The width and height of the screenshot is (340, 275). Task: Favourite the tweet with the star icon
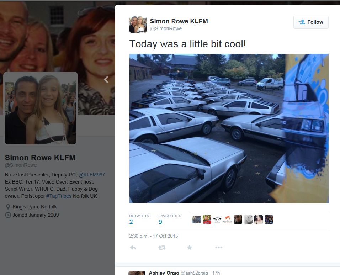pyautogui.click(x=190, y=247)
